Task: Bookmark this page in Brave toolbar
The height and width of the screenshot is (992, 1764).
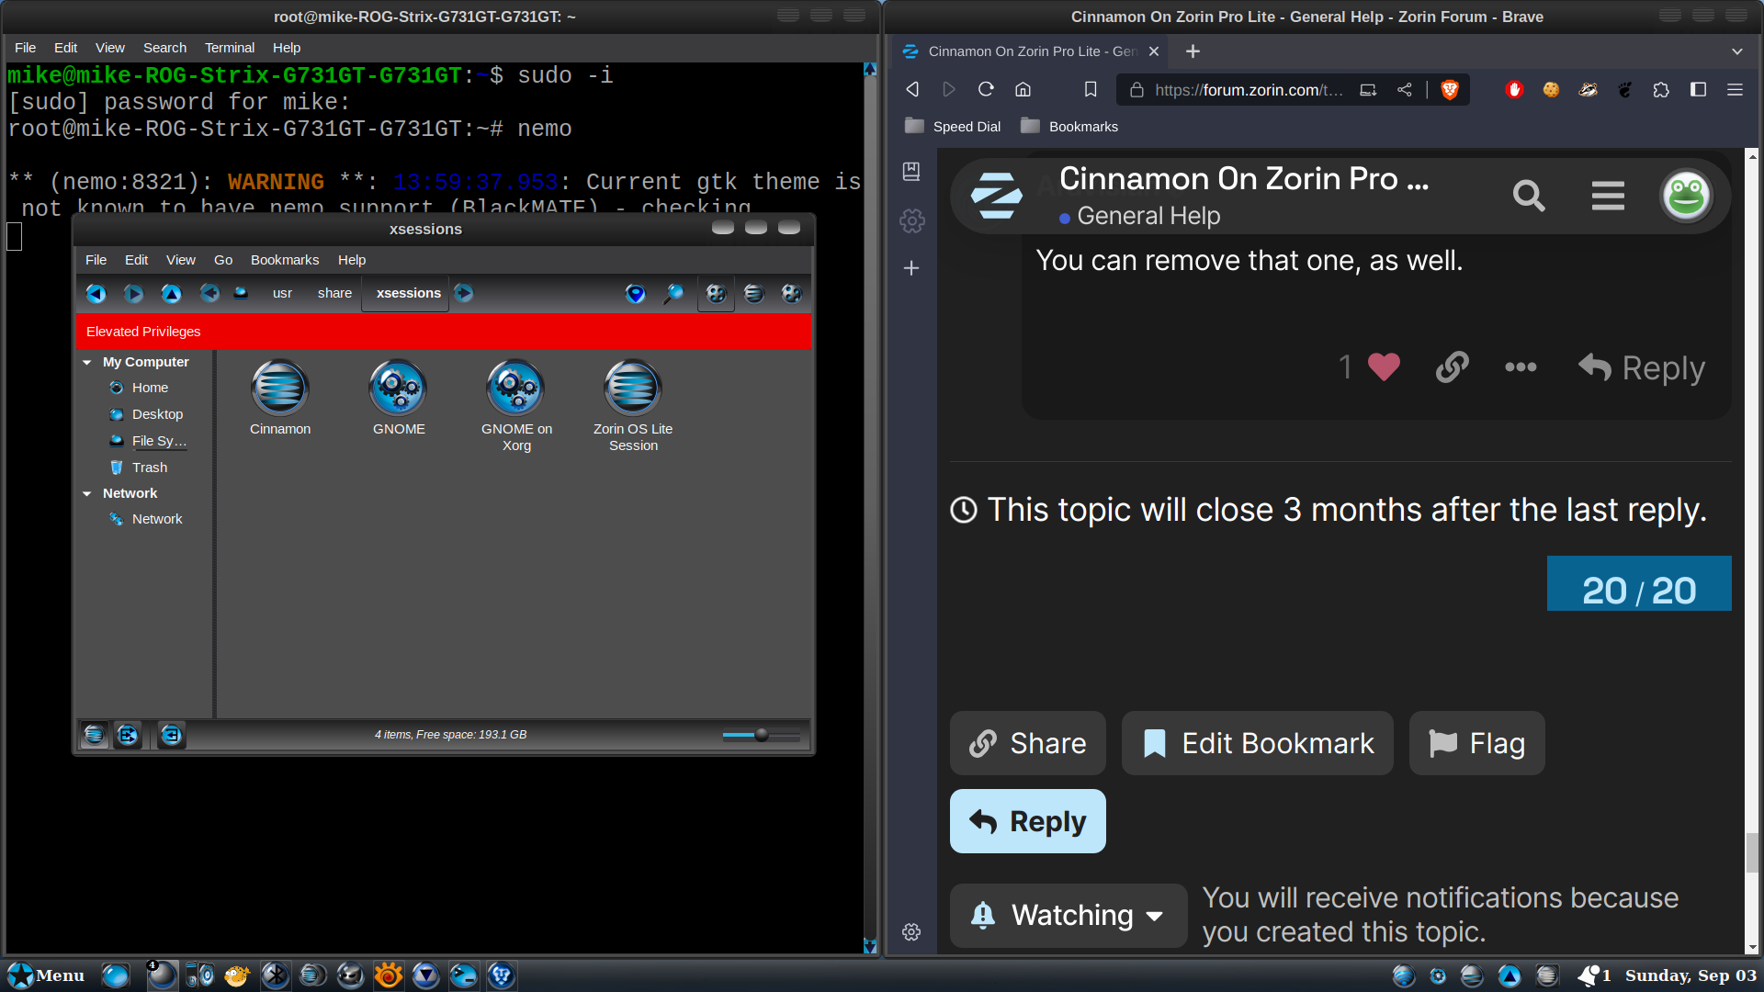Action: [x=1091, y=89]
